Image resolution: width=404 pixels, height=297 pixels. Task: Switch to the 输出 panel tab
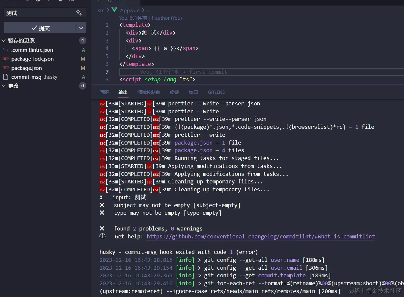(x=123, y=92)
